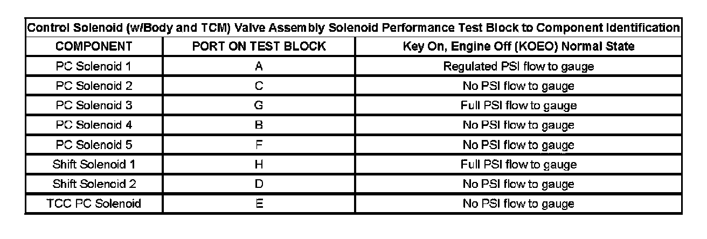The image size is (707, 239).
Task: Select the TCC PC Solenoid cell
Action: coord(94,203)
